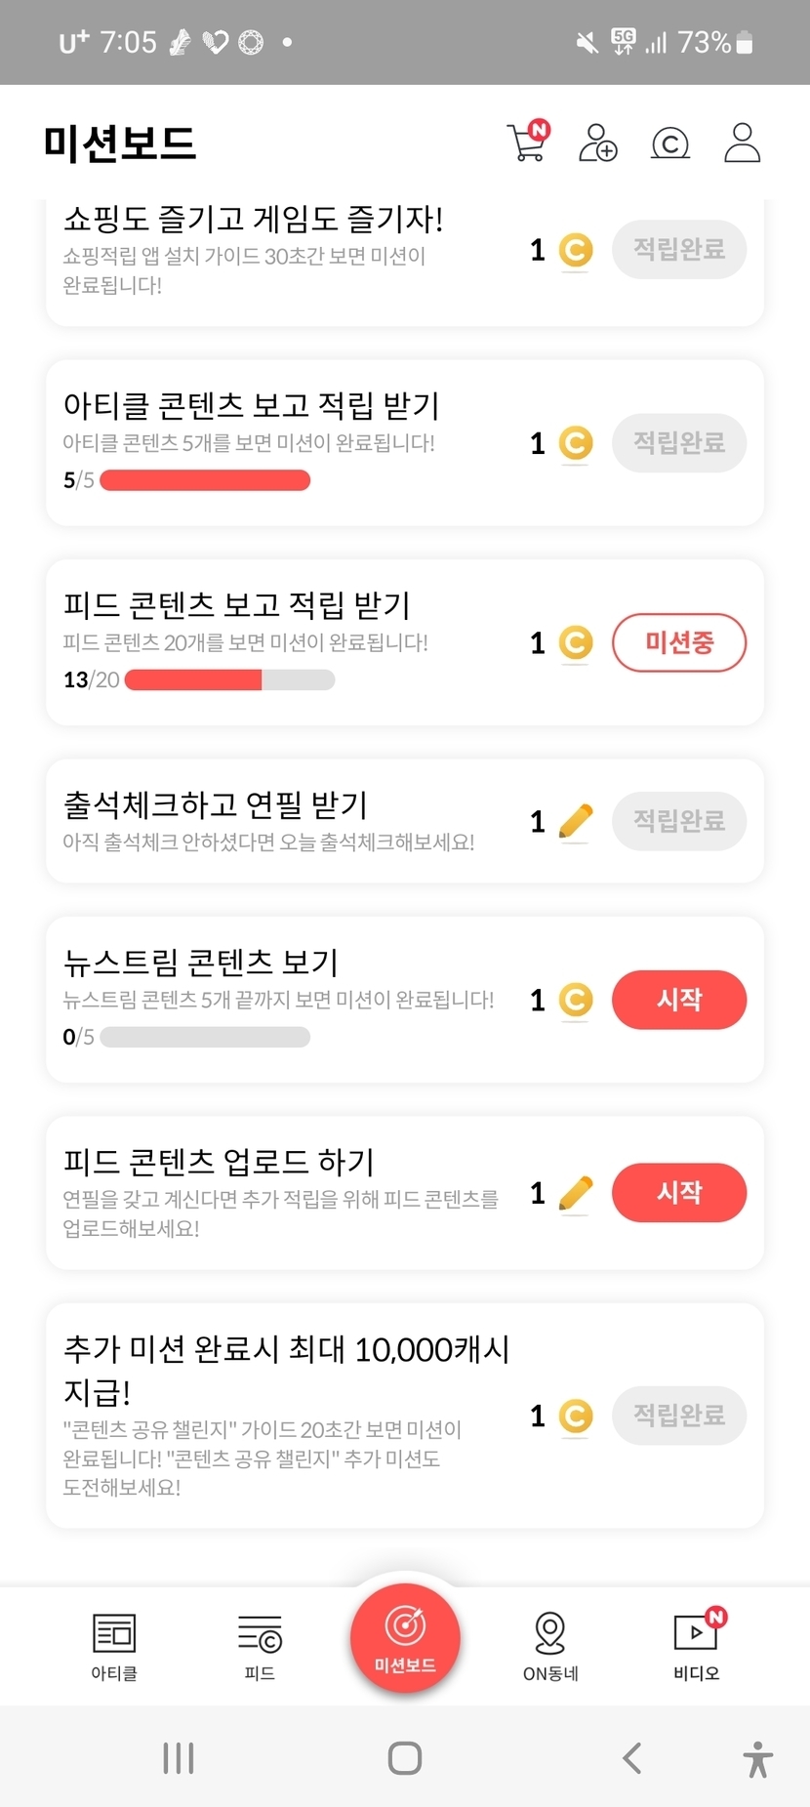This screenshot has height=1807, width=810.
Task: Tap the 13/20 feed progress bar
Action: pyautogui.click(x=229, y=679)
